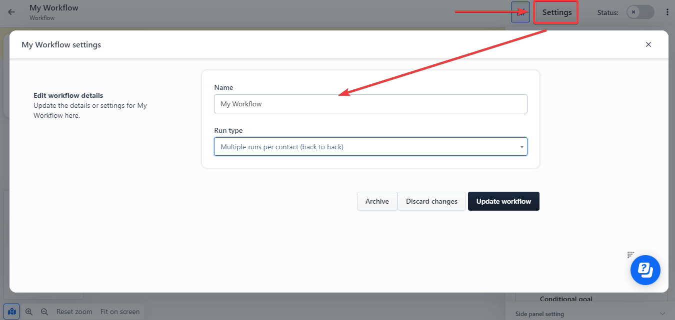The height and width of the screenshot is (320, 675).
Task: Click the back arrow to leave workflow
Action: pos(11,12)
